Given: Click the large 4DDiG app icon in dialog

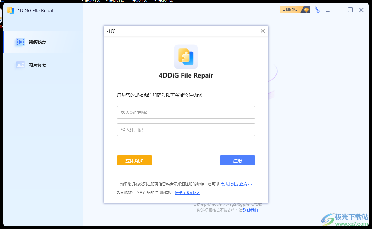Looking at the screenshot, I should coord(186,57).
